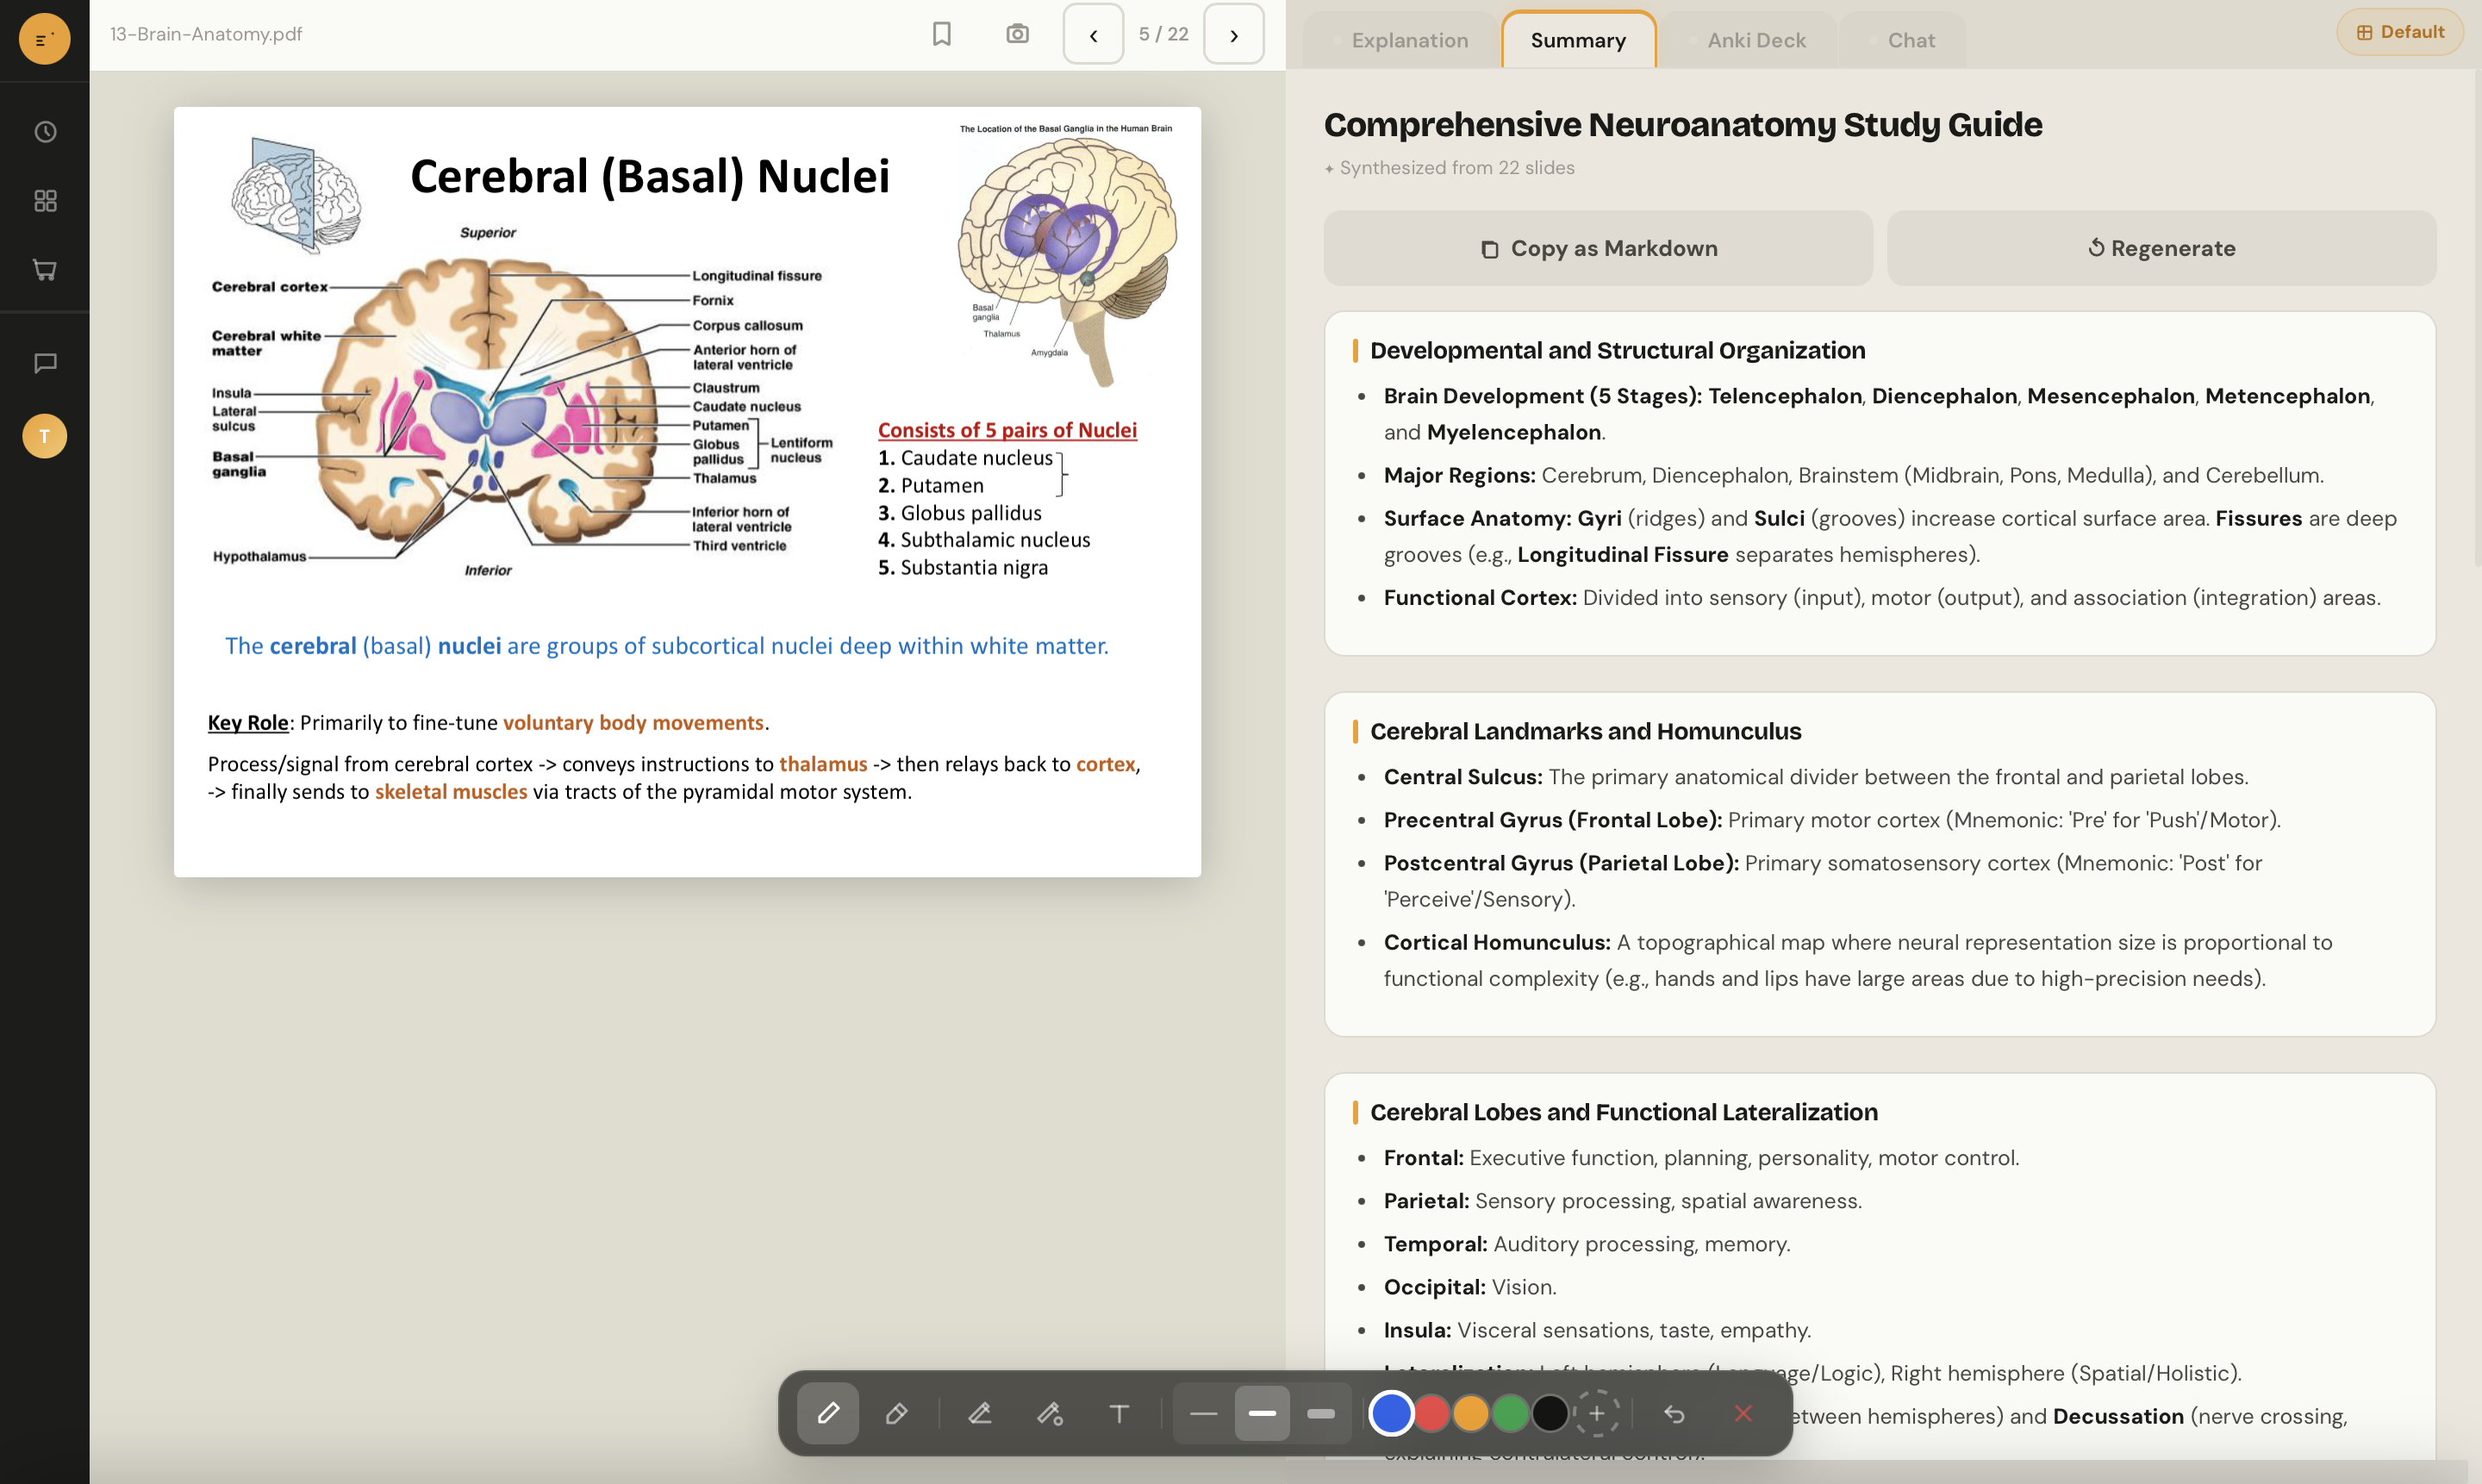Open the dashboard grid icon in sidebar
Image resolution: width=2482 pixels, height=1484 pixels.
point(45,201)
